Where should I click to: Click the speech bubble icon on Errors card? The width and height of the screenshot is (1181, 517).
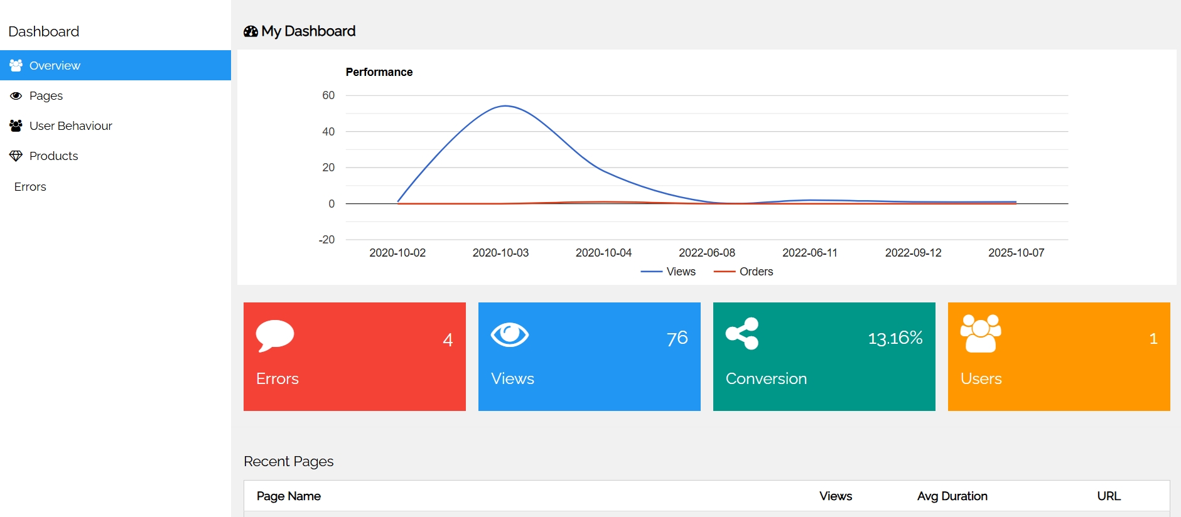pos(275,336)
